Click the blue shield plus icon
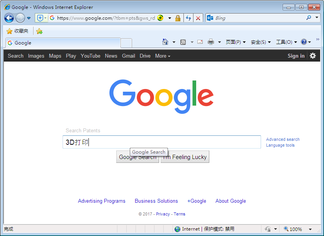 pyautogui.click(x=40, y=18)
